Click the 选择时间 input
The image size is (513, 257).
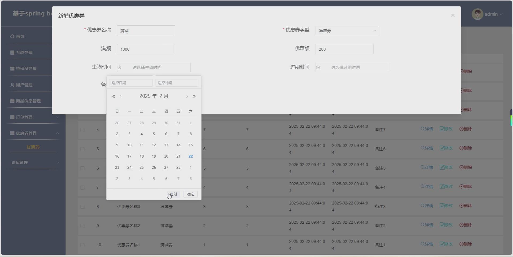coord(177,83)
